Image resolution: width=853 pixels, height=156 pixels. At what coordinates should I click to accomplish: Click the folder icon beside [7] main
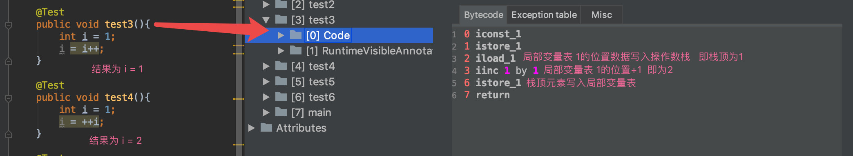tap(281, 112)
